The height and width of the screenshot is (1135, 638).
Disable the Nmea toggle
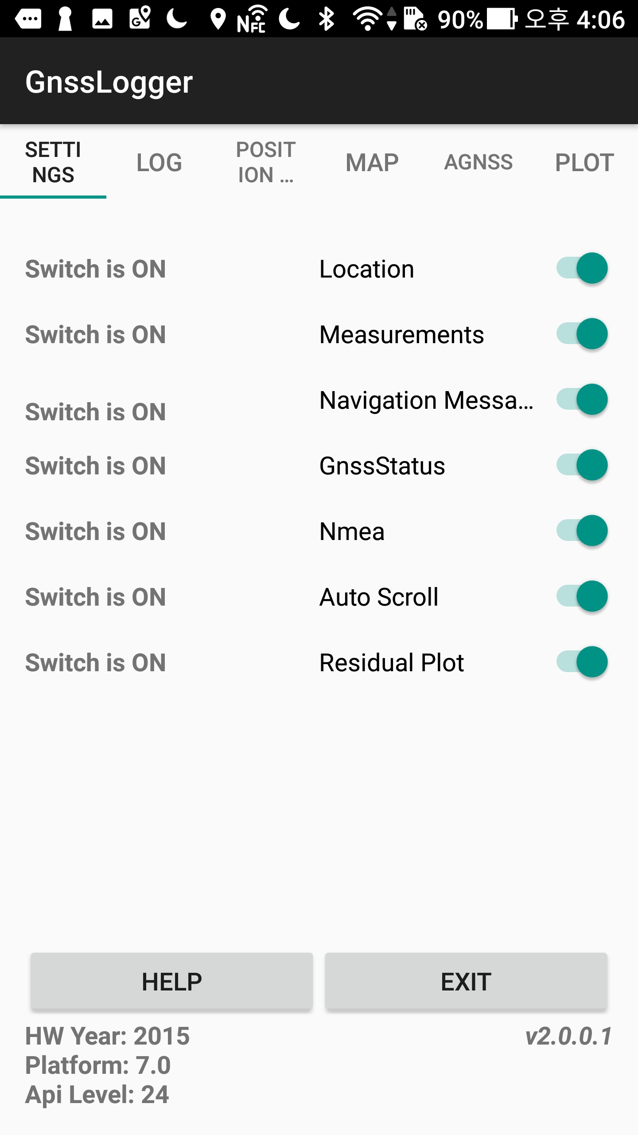582,531
